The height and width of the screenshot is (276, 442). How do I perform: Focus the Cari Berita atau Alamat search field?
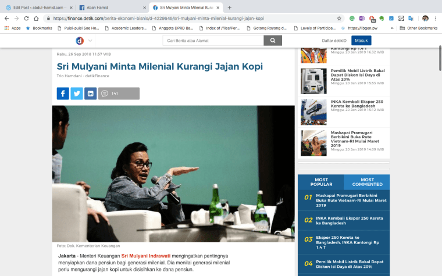coord(213,41)
